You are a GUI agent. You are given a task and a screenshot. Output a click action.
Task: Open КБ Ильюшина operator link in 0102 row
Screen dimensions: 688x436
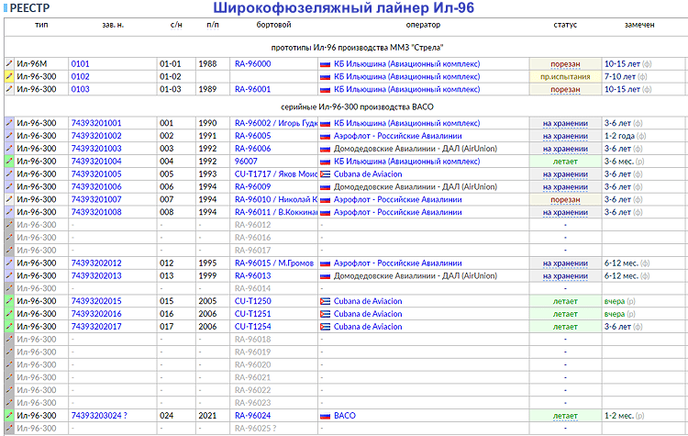tap(406, 76)
